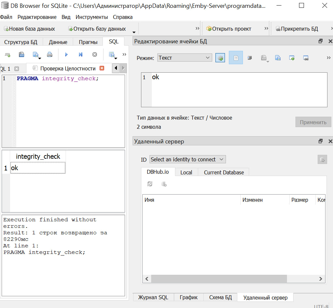
Task: Open a new SQL editor tab
Action: point(7,55)
